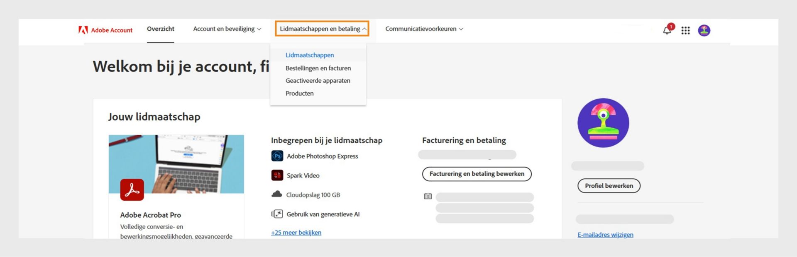Viewport: 797px width, 257px height.
Task: Click Adobe Photoshop Express text
Action: tap(322, 156)
